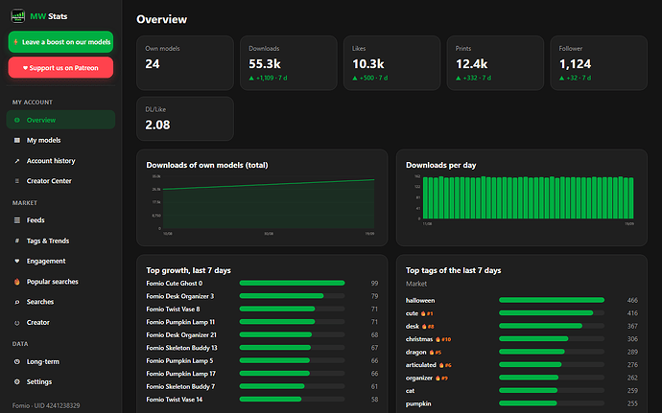Screen dimensions: 662x413
Task: Click the Searches magnifier icon
Action: (17, 302)
